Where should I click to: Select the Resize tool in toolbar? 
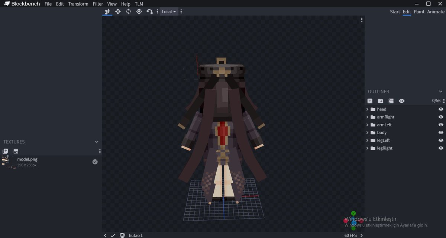tap(118, 11)
